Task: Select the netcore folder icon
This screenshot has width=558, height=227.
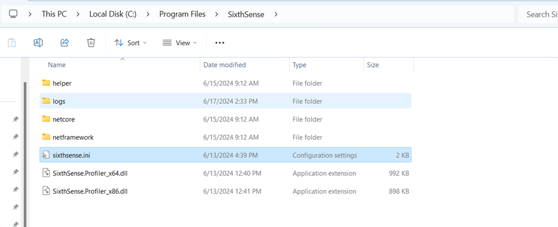Action: coord(46,119)
